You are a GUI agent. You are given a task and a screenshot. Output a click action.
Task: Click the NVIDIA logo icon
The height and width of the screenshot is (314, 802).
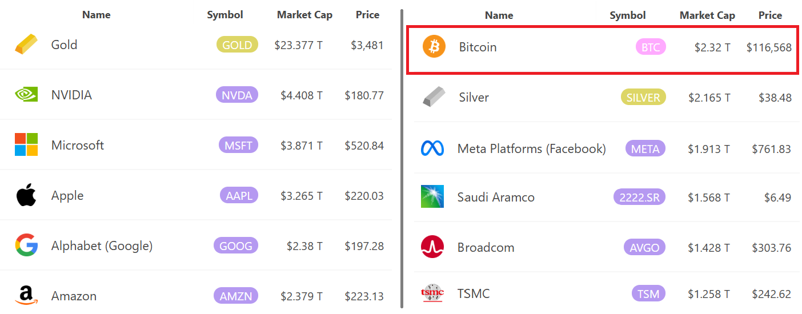(26, 95)
